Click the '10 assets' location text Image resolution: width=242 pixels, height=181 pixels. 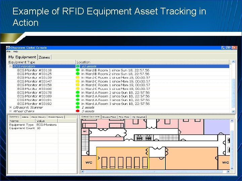click(x=89, y=66)
